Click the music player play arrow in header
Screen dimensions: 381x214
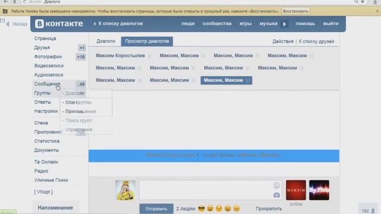click(x=285, y=24)
